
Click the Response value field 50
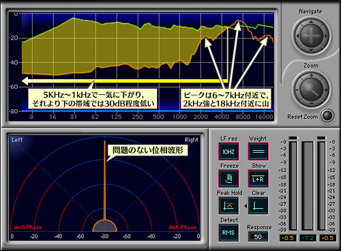(258, 237)
